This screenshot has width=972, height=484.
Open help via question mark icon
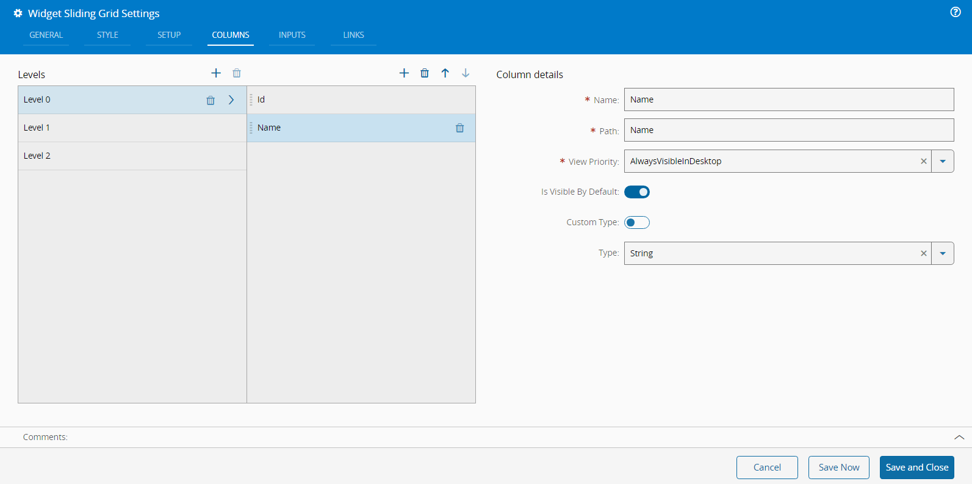(x=956, y=12)
